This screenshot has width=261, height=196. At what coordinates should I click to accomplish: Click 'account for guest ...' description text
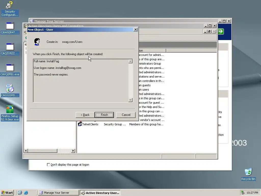151,103
